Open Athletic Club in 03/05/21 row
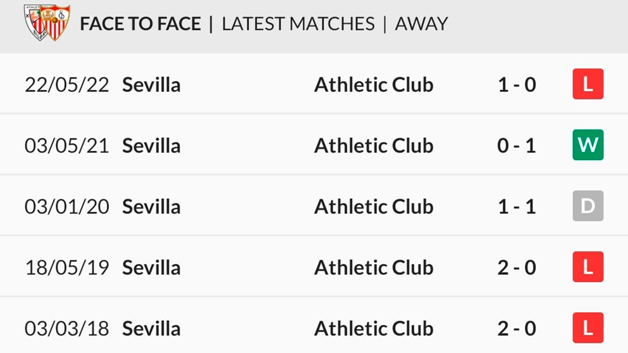The image size is (628, 353). (x=374, y=145)
